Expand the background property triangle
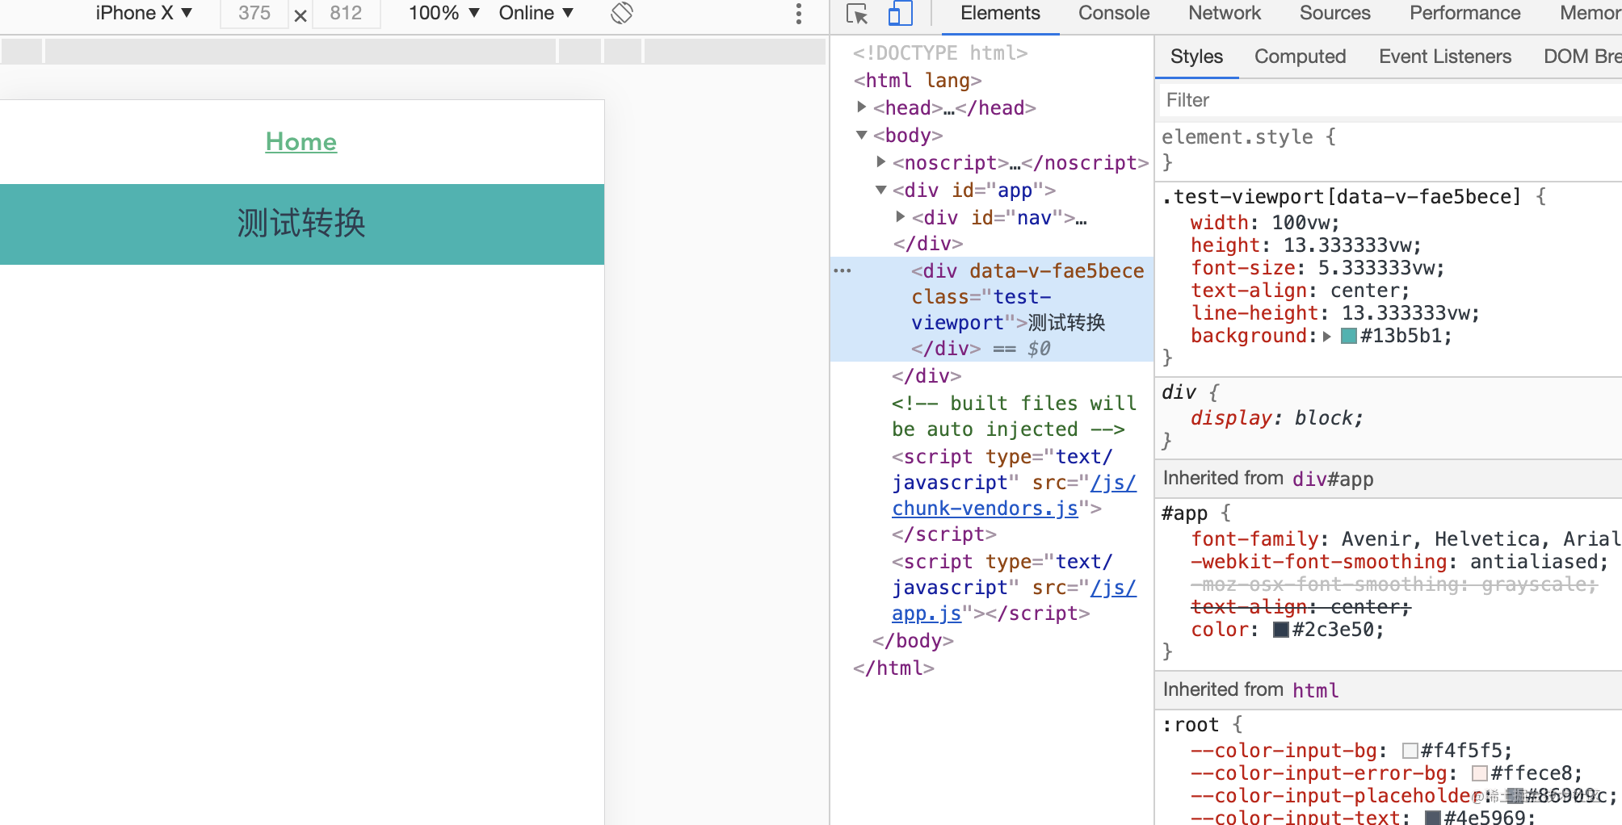This screenshot has width=1622, height=825. pos(1327,336)
